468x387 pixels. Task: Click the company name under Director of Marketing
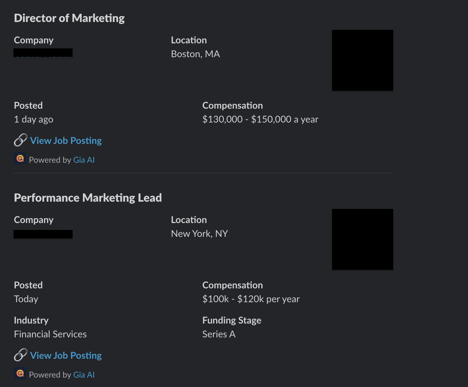pyautogui.click(x=43, y=53)
